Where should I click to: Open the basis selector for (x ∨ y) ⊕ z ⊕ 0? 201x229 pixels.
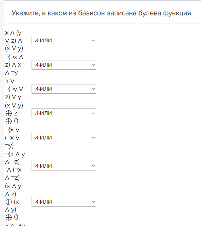(64, 113)
